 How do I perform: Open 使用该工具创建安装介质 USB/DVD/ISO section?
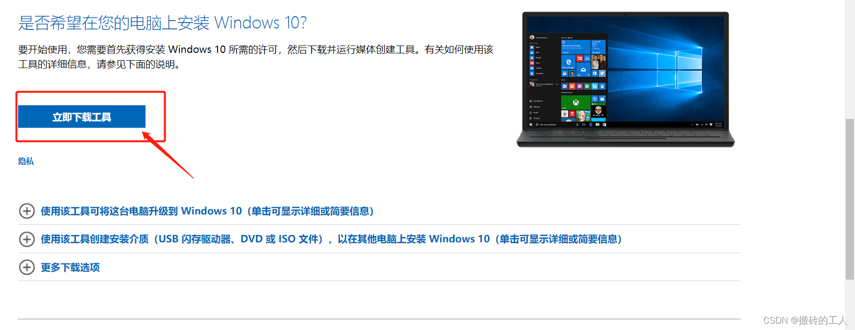coord(331,239)
